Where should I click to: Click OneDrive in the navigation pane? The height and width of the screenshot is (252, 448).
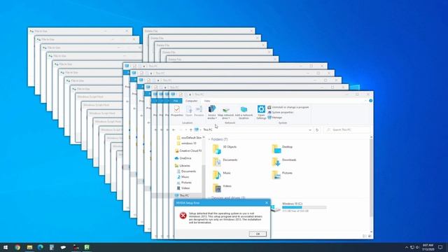tap(183, 158)
